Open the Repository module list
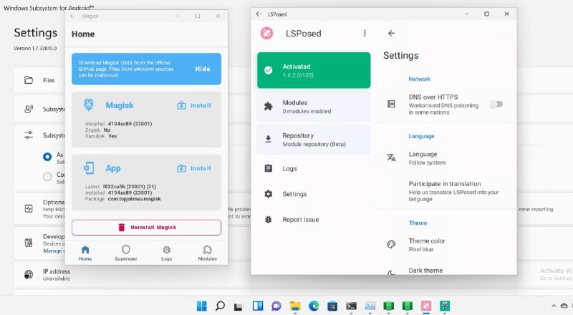The height and width of the screenshot is (315, 573). coord(314,139)
